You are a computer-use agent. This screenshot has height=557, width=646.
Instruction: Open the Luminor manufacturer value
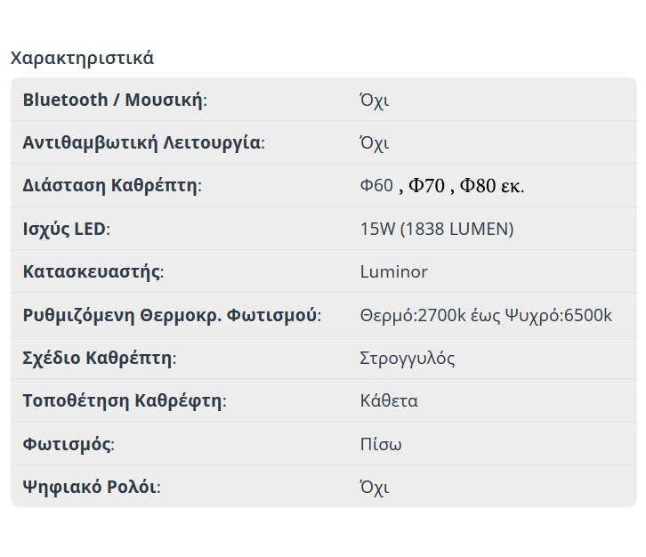[x=393, y=271]
